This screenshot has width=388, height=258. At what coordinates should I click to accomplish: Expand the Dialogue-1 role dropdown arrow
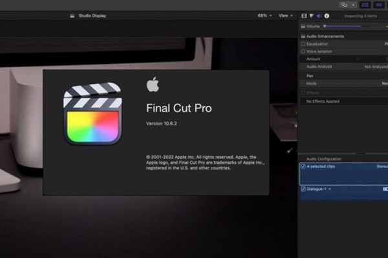click(x=330, y=189)
